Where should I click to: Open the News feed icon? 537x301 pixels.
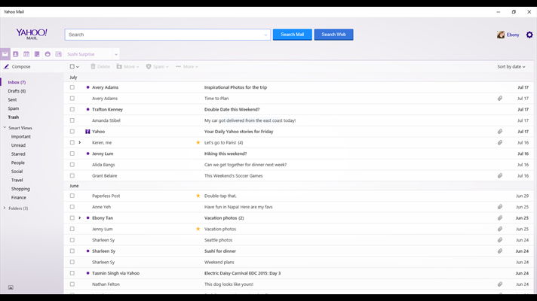click(x=59, y=54)
